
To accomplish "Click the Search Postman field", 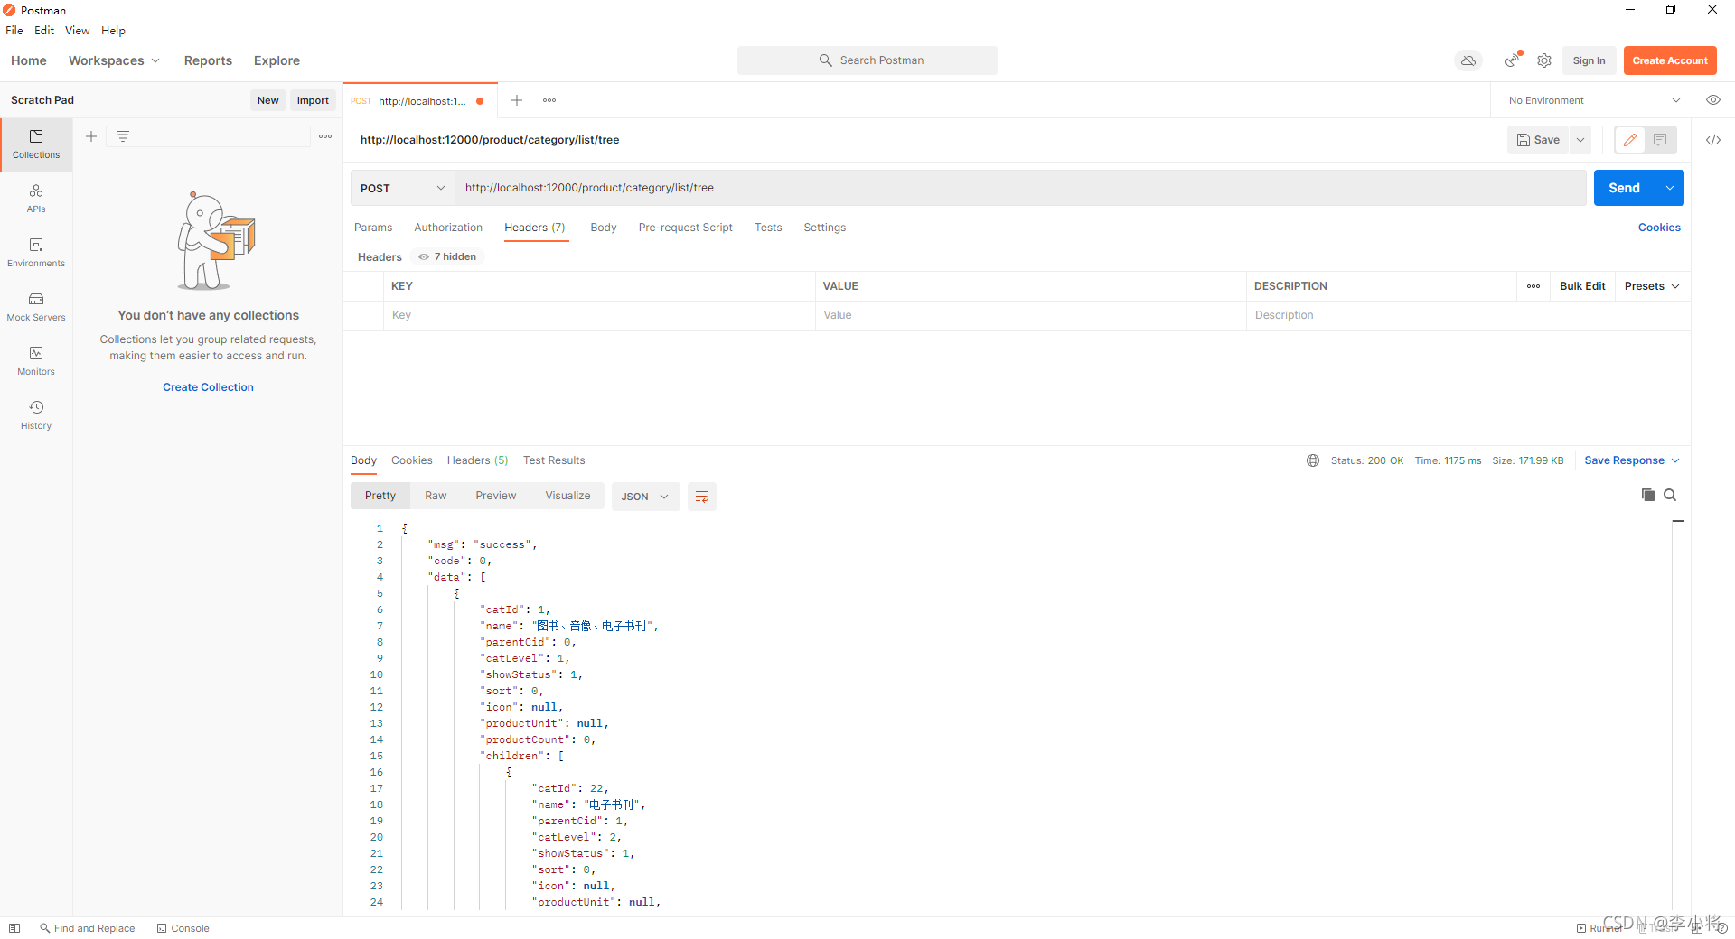I will point(867,60).
